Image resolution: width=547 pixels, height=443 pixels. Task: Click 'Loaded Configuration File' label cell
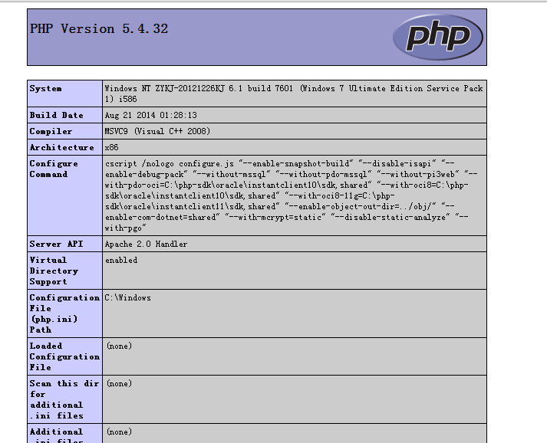(65, 356)
